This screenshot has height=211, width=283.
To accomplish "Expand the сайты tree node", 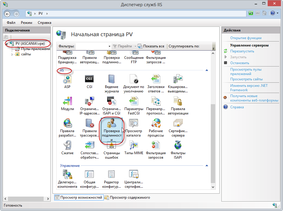I will pyautogui.click(x=12, y=54).
